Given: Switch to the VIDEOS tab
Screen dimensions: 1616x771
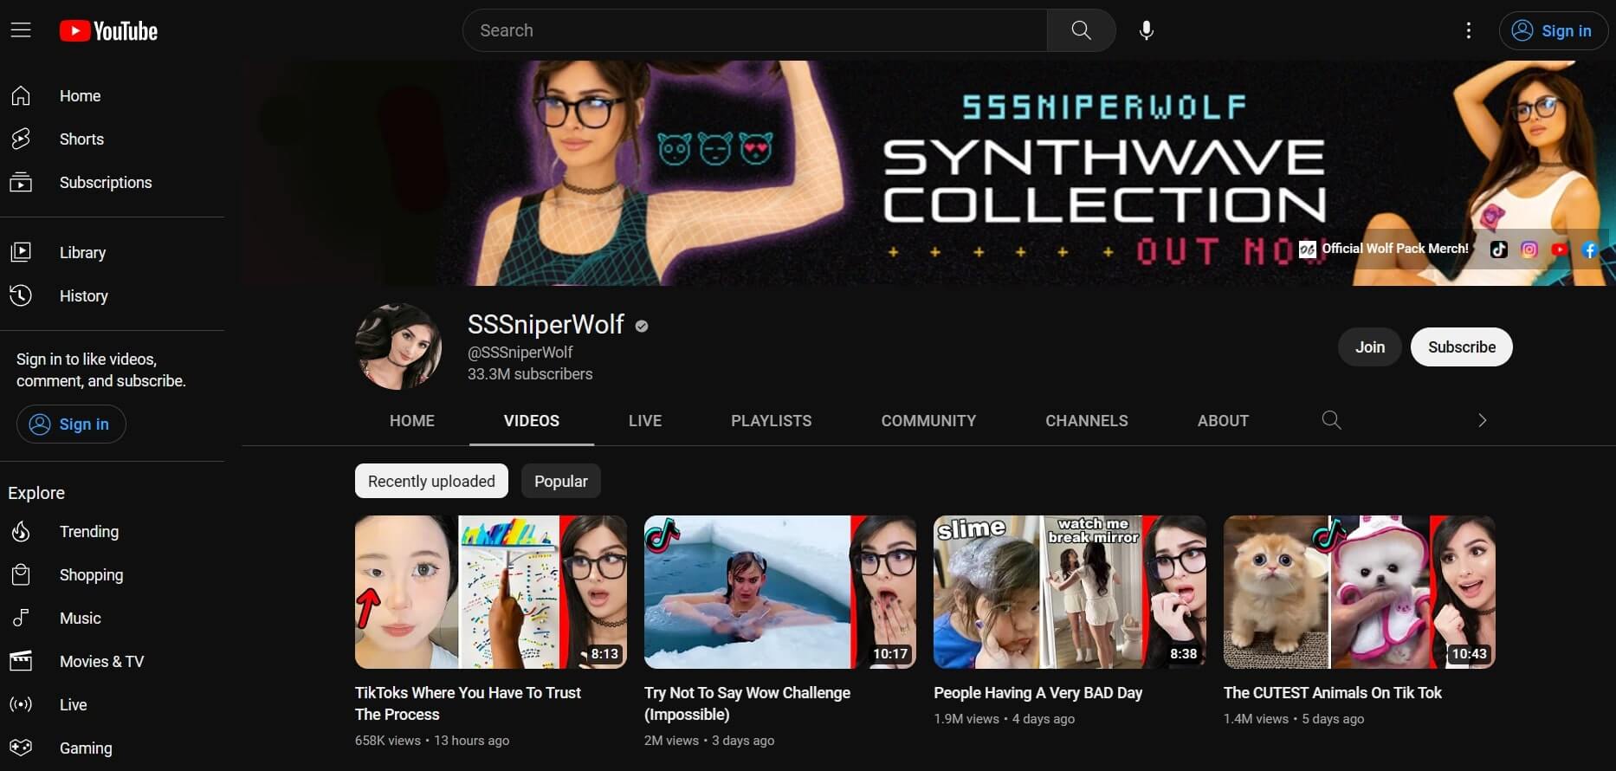Looking at the screenshot, I should point(532,420).
